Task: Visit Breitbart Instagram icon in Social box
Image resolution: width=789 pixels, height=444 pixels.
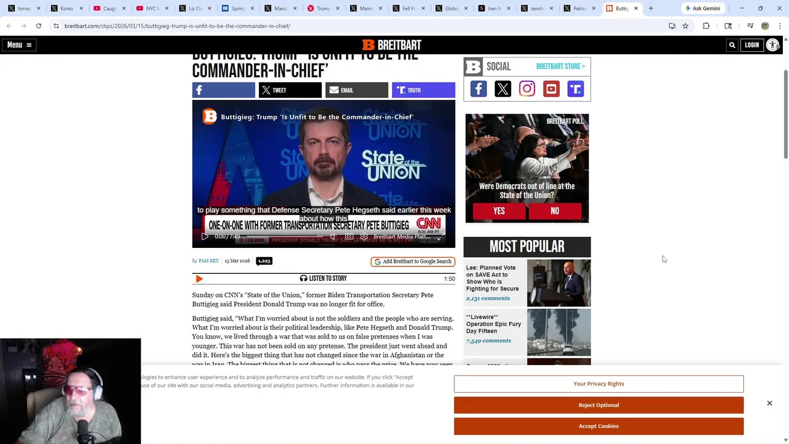Action: click(x=527, y=89)
